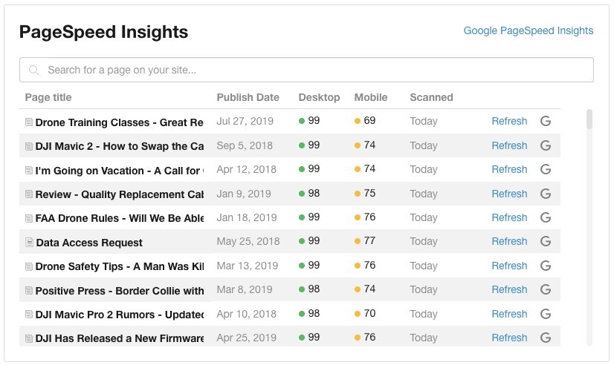Open I'm Going on Vacation title
The image size is (614, 365).
click(x=120, y=171)
